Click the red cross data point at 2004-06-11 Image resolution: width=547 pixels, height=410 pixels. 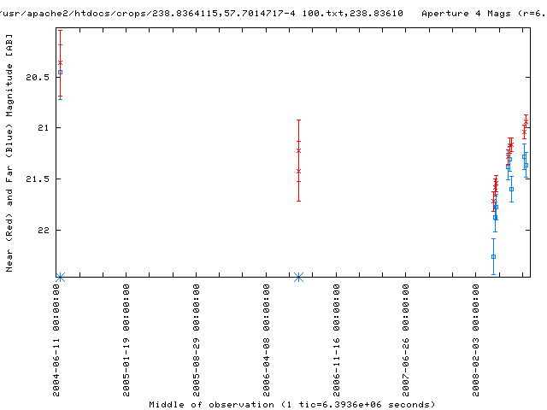[61, 62]
